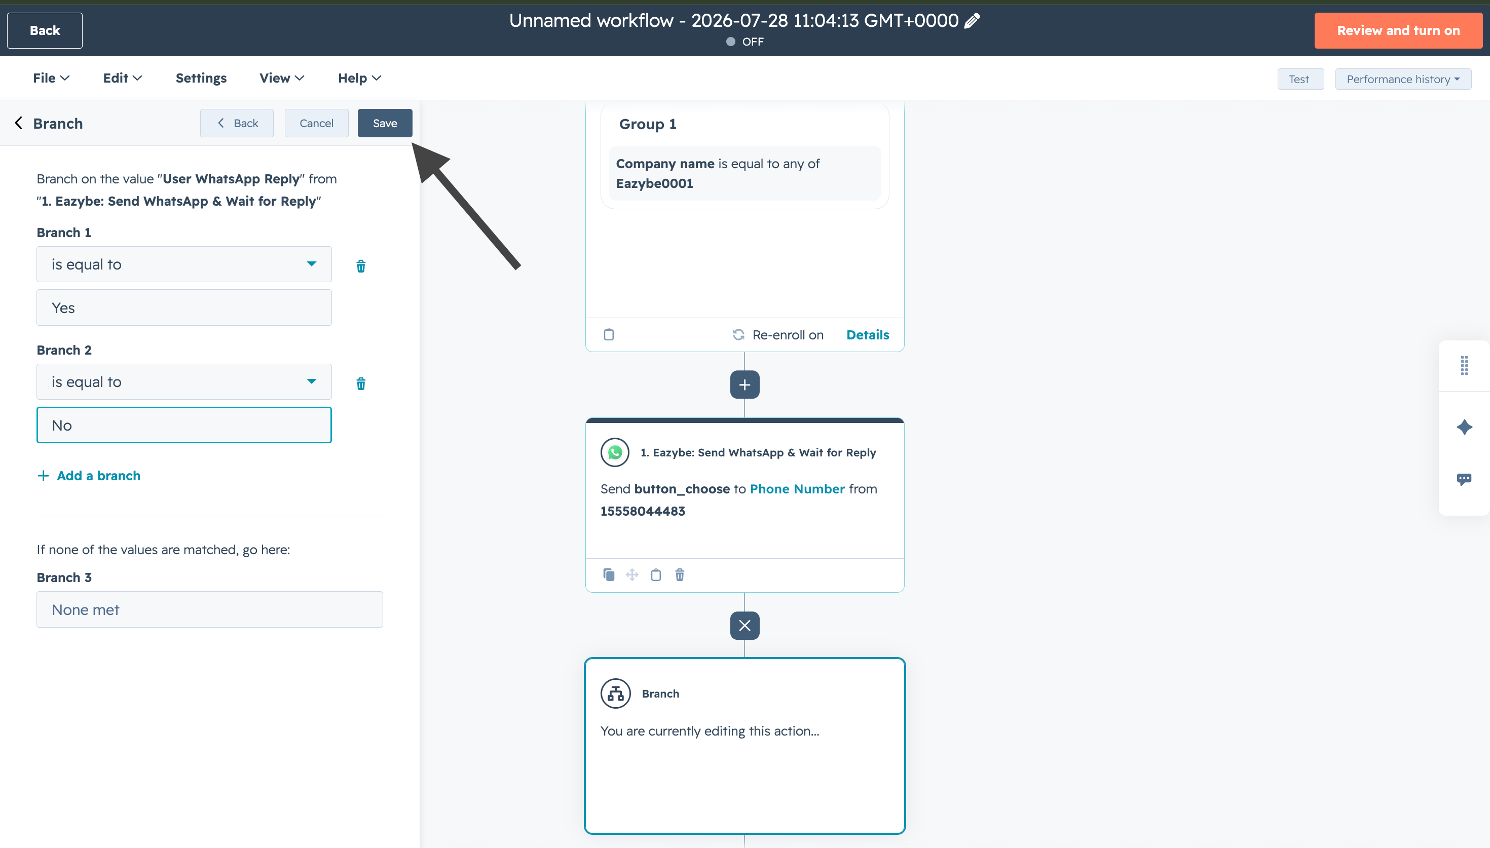1490x848 pixels.
Task: Click the top-left Back button
Action: coord(45,30)
